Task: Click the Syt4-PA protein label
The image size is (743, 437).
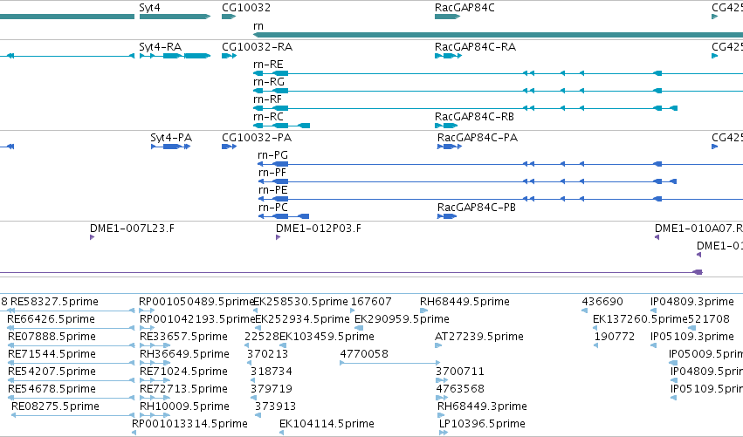Action: pos(171,138)
